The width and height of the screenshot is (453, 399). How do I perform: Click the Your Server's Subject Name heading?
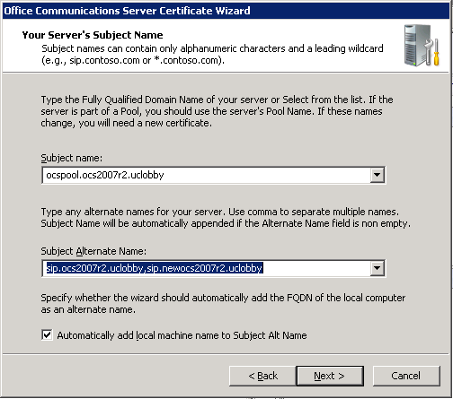click(93, 35)
